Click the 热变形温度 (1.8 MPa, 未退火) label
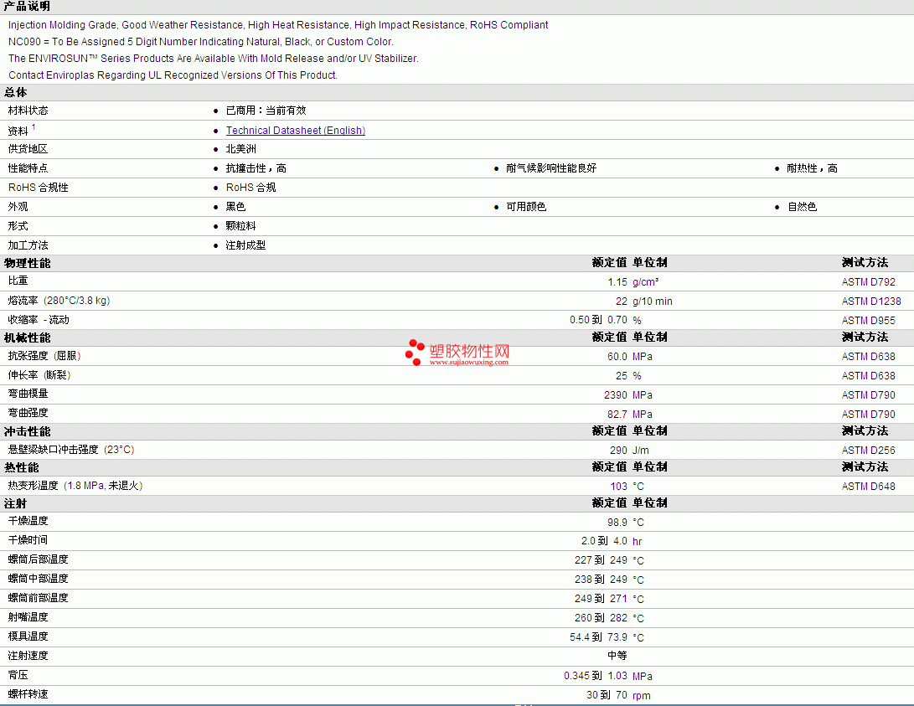Image resolution: width=914 pixels, height=706 pixels. [75, 486]
